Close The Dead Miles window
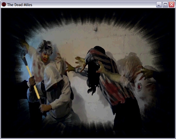176x139 pixels. [172, 5]
